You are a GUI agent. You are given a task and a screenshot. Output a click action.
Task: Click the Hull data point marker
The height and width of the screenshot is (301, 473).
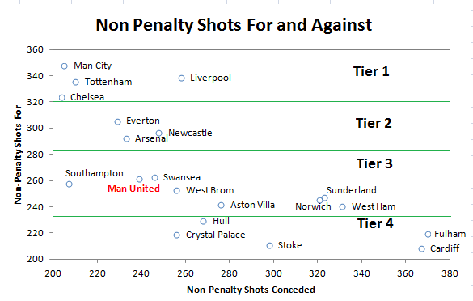pos(203,222)
